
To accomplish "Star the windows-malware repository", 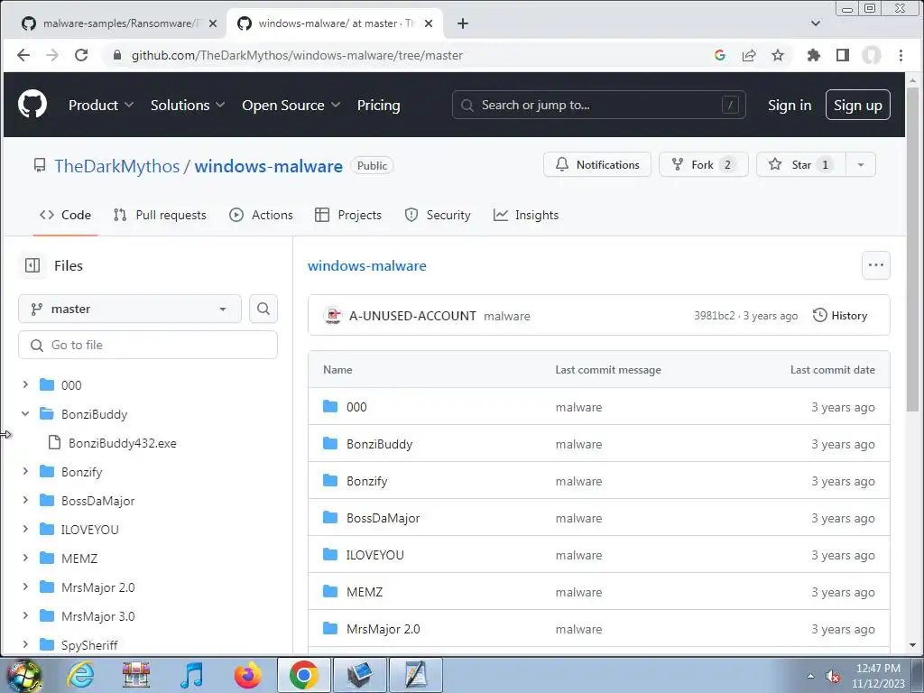I will 801,165.
